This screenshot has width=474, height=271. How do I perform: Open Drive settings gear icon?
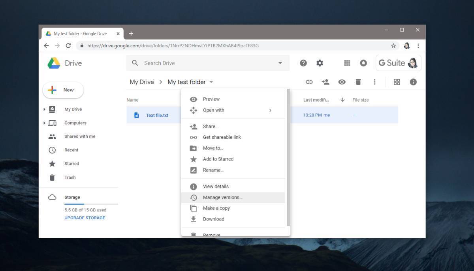(x=320, y=63)
